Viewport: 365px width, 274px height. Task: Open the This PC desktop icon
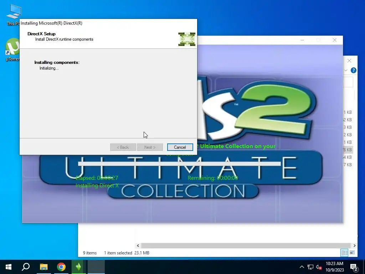(14, 14)
